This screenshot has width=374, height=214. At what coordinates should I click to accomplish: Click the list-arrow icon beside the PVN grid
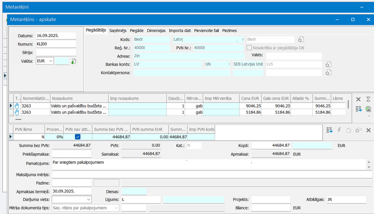coord(329,130)
